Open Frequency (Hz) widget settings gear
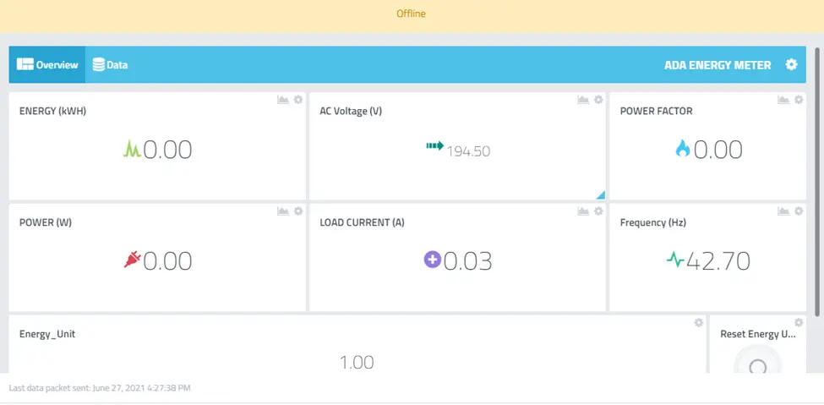824x405 pixels. (799, 211)
